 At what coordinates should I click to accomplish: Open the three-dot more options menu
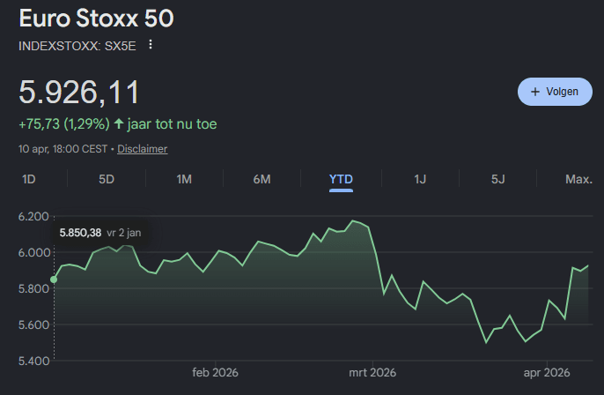coord(151,45)
